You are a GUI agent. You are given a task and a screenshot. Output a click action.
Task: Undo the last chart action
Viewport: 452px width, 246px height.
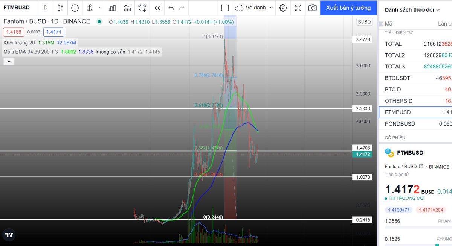pos(171,8)
